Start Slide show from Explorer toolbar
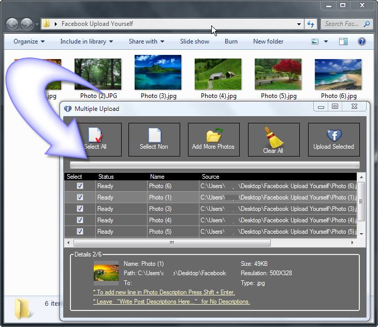Image resolution: width=378 pixels, height=327 pixels. click(195, 41)
